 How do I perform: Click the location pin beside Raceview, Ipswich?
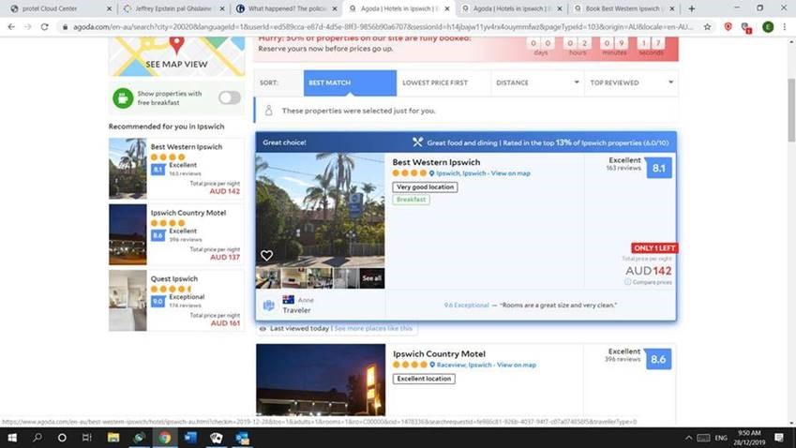pyautogui.click(x=432, y=365)
